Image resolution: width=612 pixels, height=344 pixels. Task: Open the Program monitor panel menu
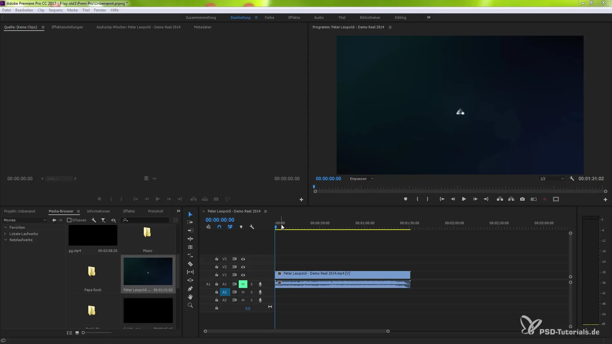(390, 27)
